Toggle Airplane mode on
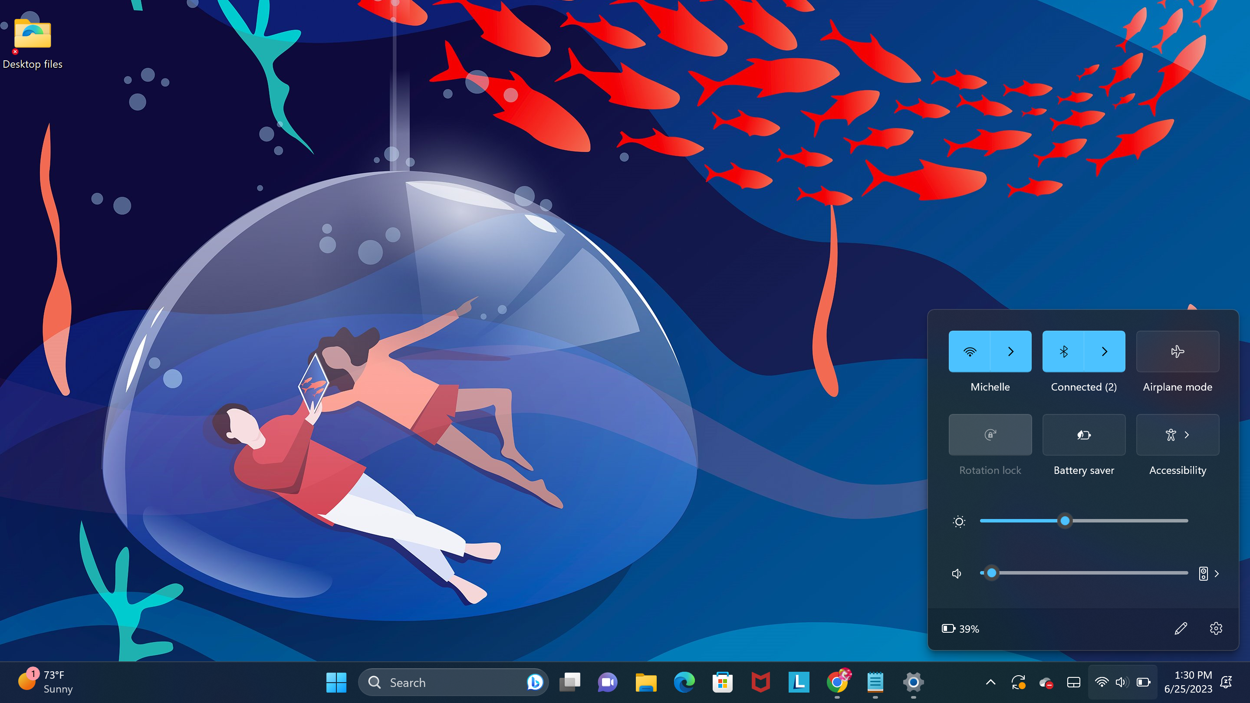The image size is (1250, 703). click(x=1177, y=351)
